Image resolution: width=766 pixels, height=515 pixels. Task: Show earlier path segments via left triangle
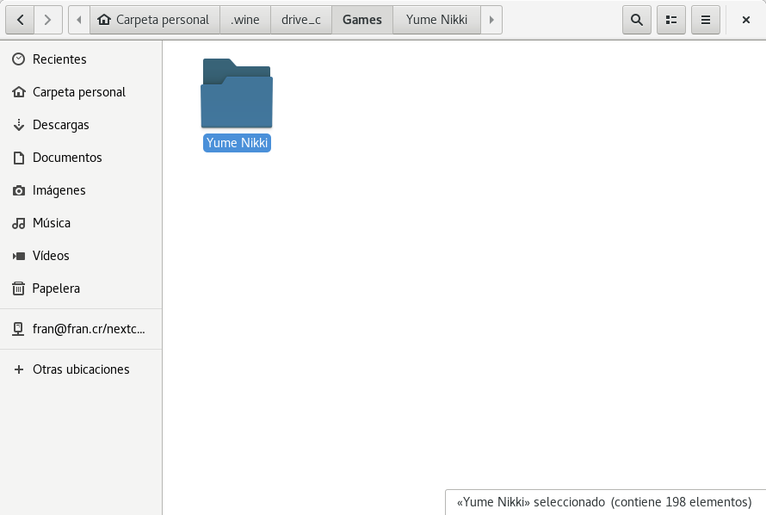tap(79, 20)
